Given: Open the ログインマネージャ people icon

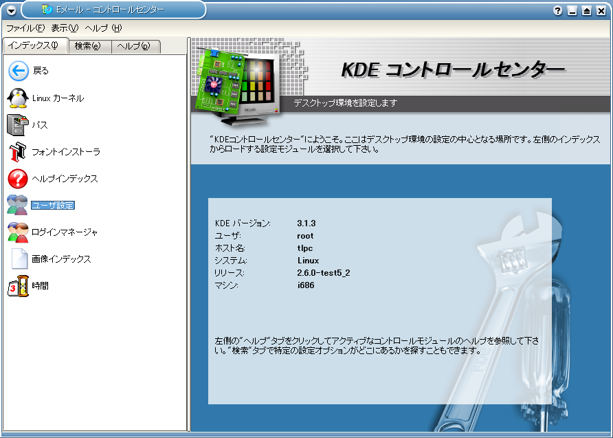Looking at the screenshot, I should click(18, 232).
